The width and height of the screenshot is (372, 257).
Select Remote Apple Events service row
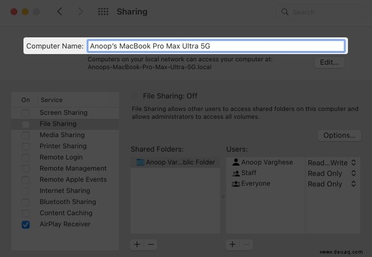65,180
